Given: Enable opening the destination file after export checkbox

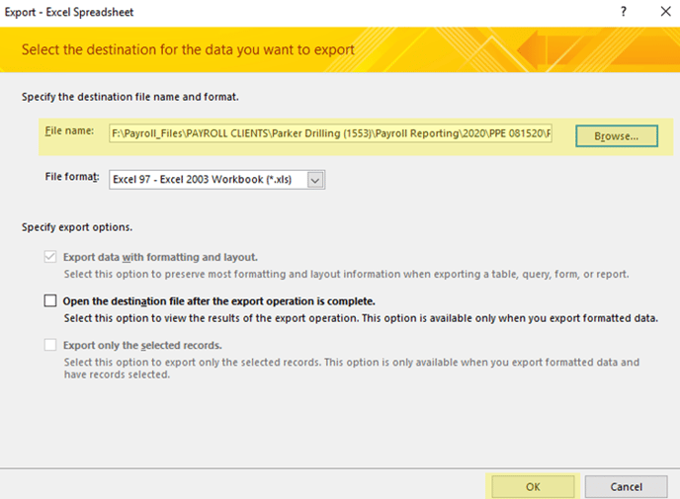Looking at the screenshot, I should point(50,301).
